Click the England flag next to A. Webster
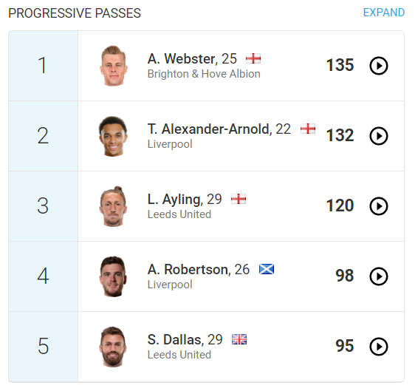 pyautogui.click(x=253, y=58)
